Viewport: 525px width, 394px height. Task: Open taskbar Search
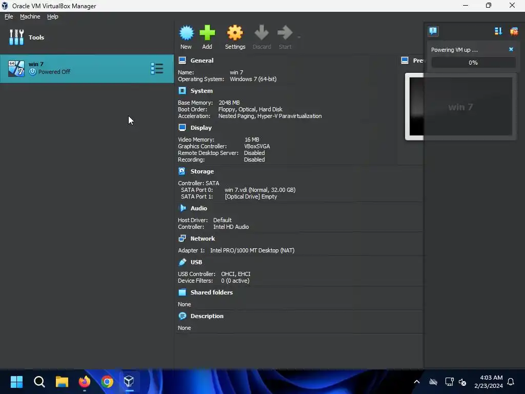pos(39,381)
